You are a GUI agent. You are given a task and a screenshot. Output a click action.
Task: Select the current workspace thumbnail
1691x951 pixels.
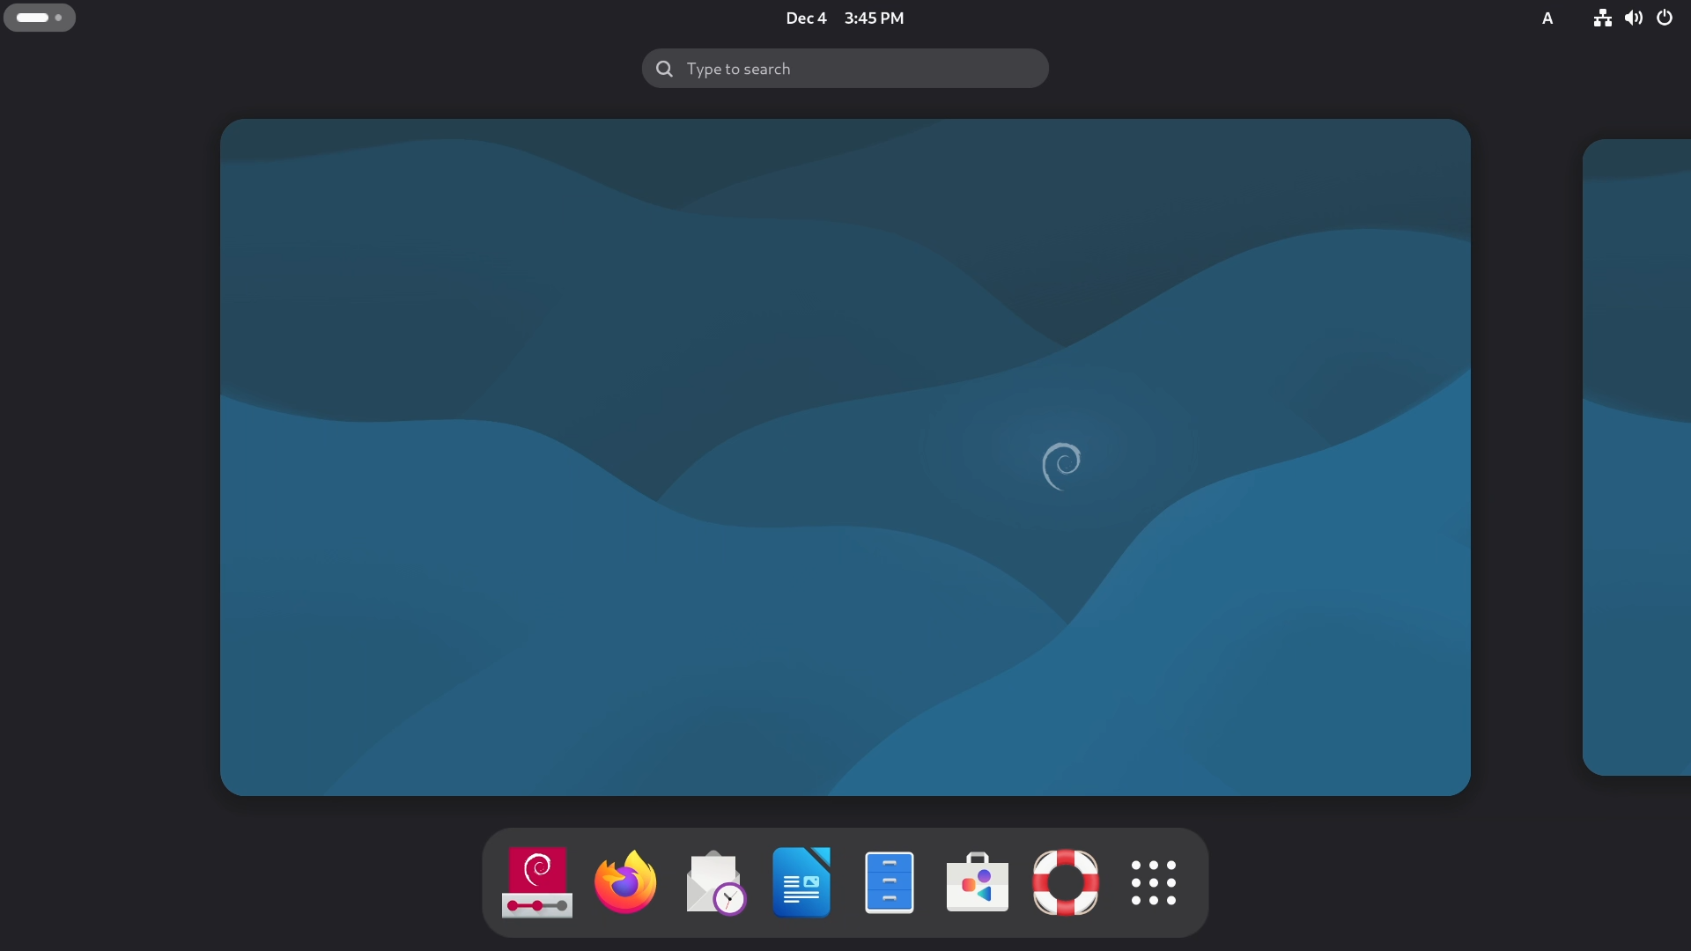coord(845,458)
